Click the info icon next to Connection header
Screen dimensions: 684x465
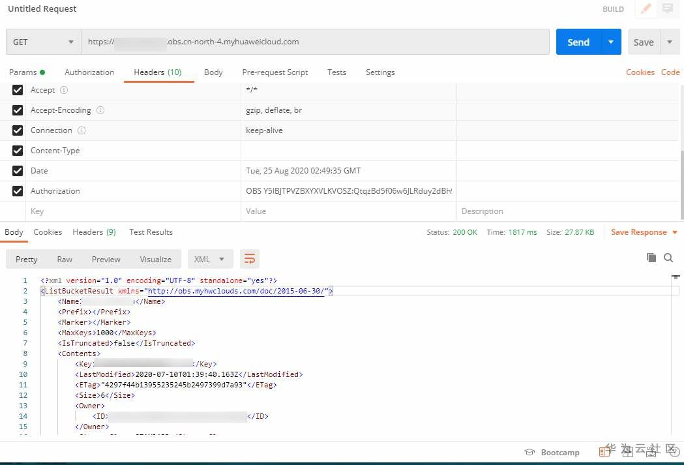pos(82,130)
